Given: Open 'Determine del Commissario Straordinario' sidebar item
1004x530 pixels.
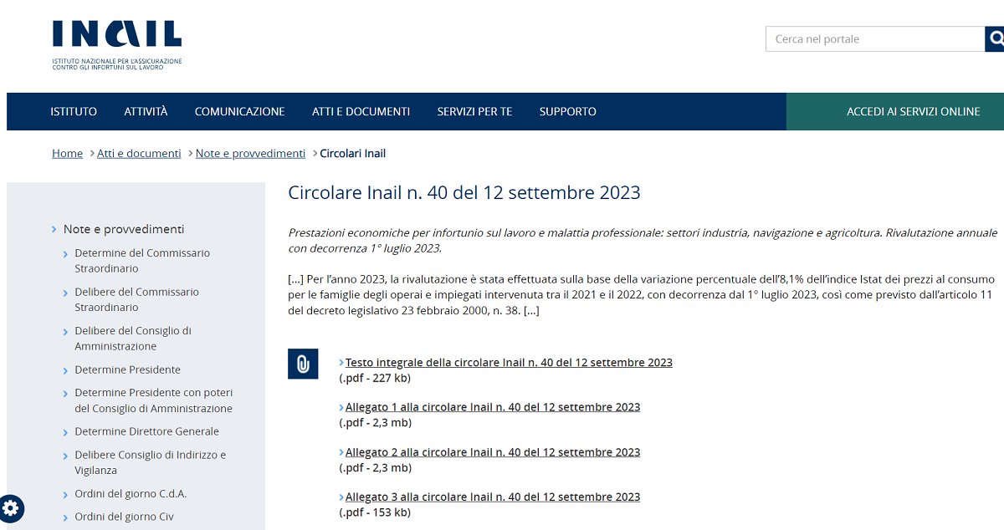Looking at the screenshot, I should click(x=142, y=261).
